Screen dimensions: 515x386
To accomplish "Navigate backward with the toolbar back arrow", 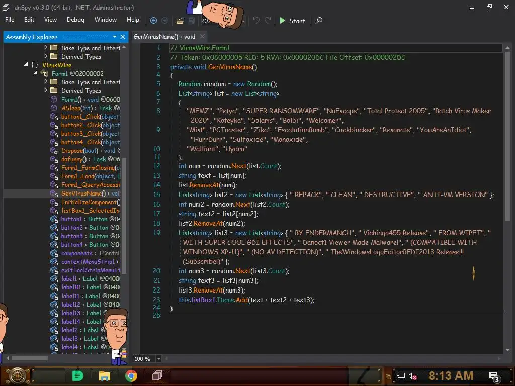I will click(153, 21).
